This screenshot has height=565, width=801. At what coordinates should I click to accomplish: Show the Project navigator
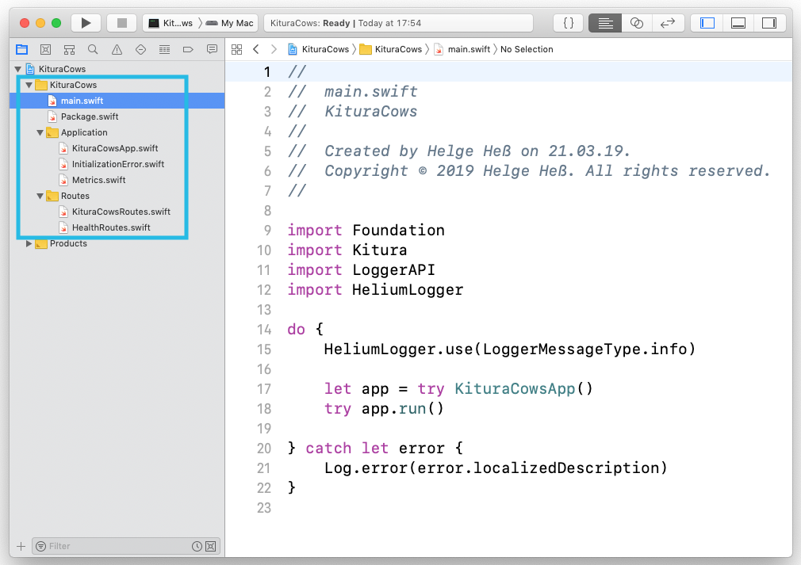(x=22, y=49)
